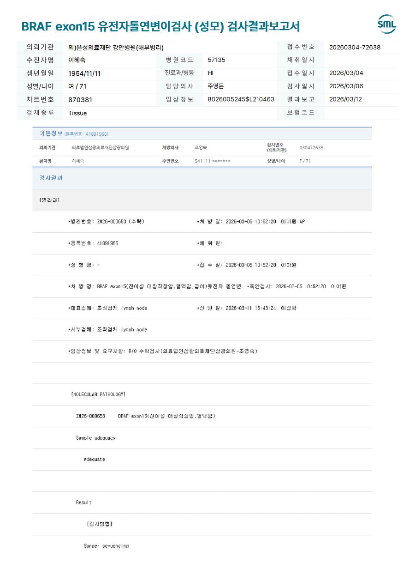This screenshot has height=587, width=415.
Task: Select 대표검체 조직검체 lymph node line
Action: (107, 308)
